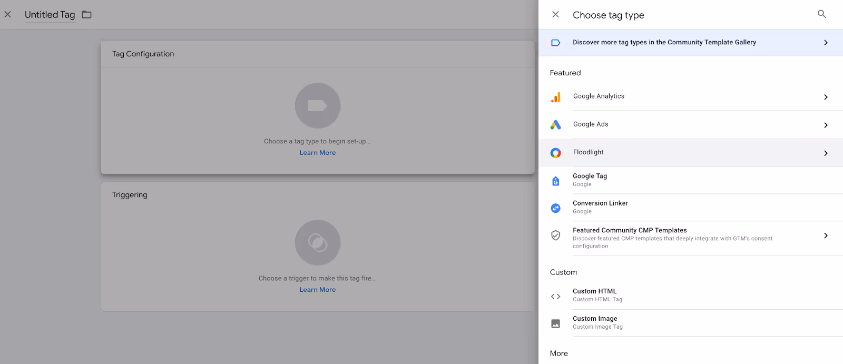
Task: Open Learn More link under Triggering
Action: [318, 290]
